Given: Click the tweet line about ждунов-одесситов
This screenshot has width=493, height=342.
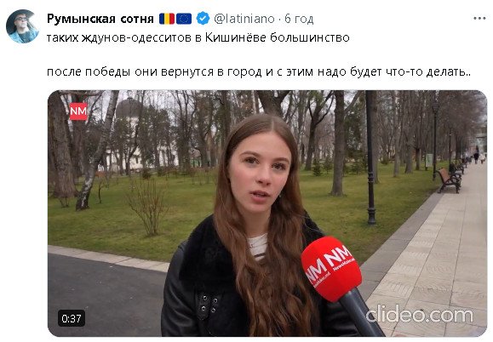Looking at the screenshot, I should (198, 37).
